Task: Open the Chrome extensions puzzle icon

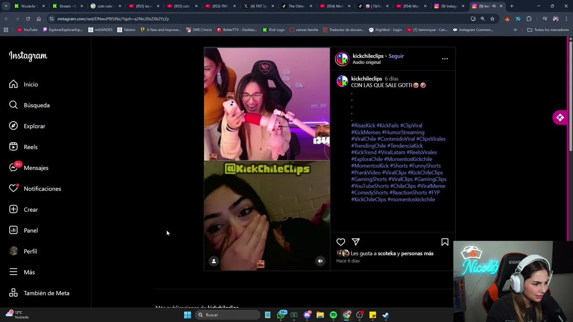Action: (529, 19)
